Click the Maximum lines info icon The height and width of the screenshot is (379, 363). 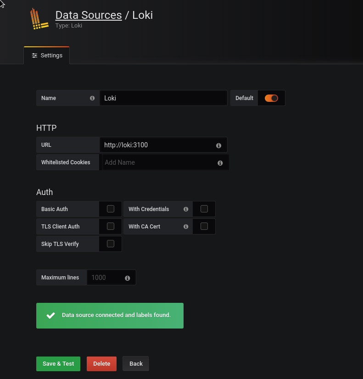[x=128, y=278]
